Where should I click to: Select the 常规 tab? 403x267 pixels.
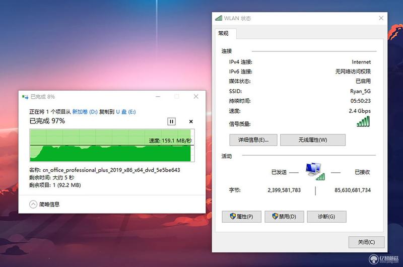click(x=223, y=33)
